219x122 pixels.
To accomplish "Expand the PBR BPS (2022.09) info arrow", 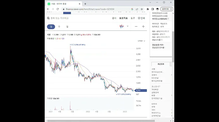I will [x=169, y=37].
